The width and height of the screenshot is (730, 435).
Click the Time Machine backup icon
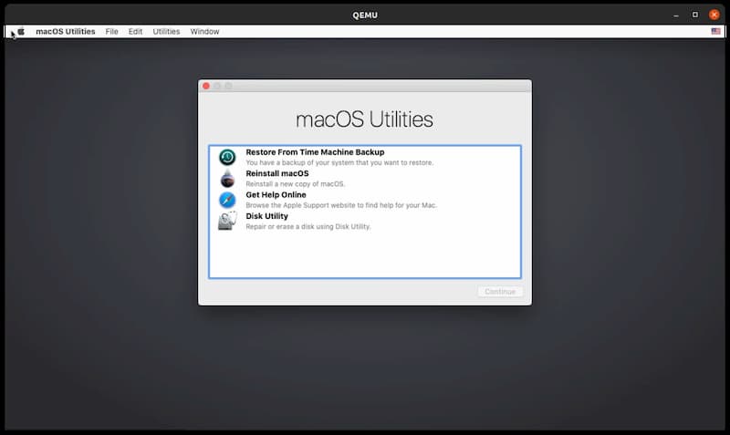(x=227, y=157)
